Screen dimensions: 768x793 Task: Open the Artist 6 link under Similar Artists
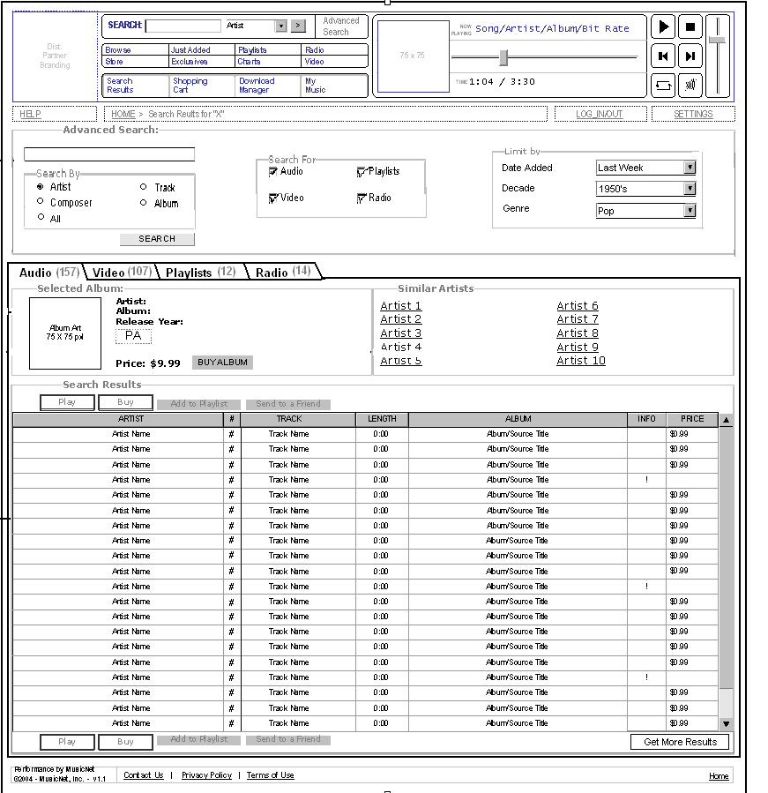coord(577,305)
